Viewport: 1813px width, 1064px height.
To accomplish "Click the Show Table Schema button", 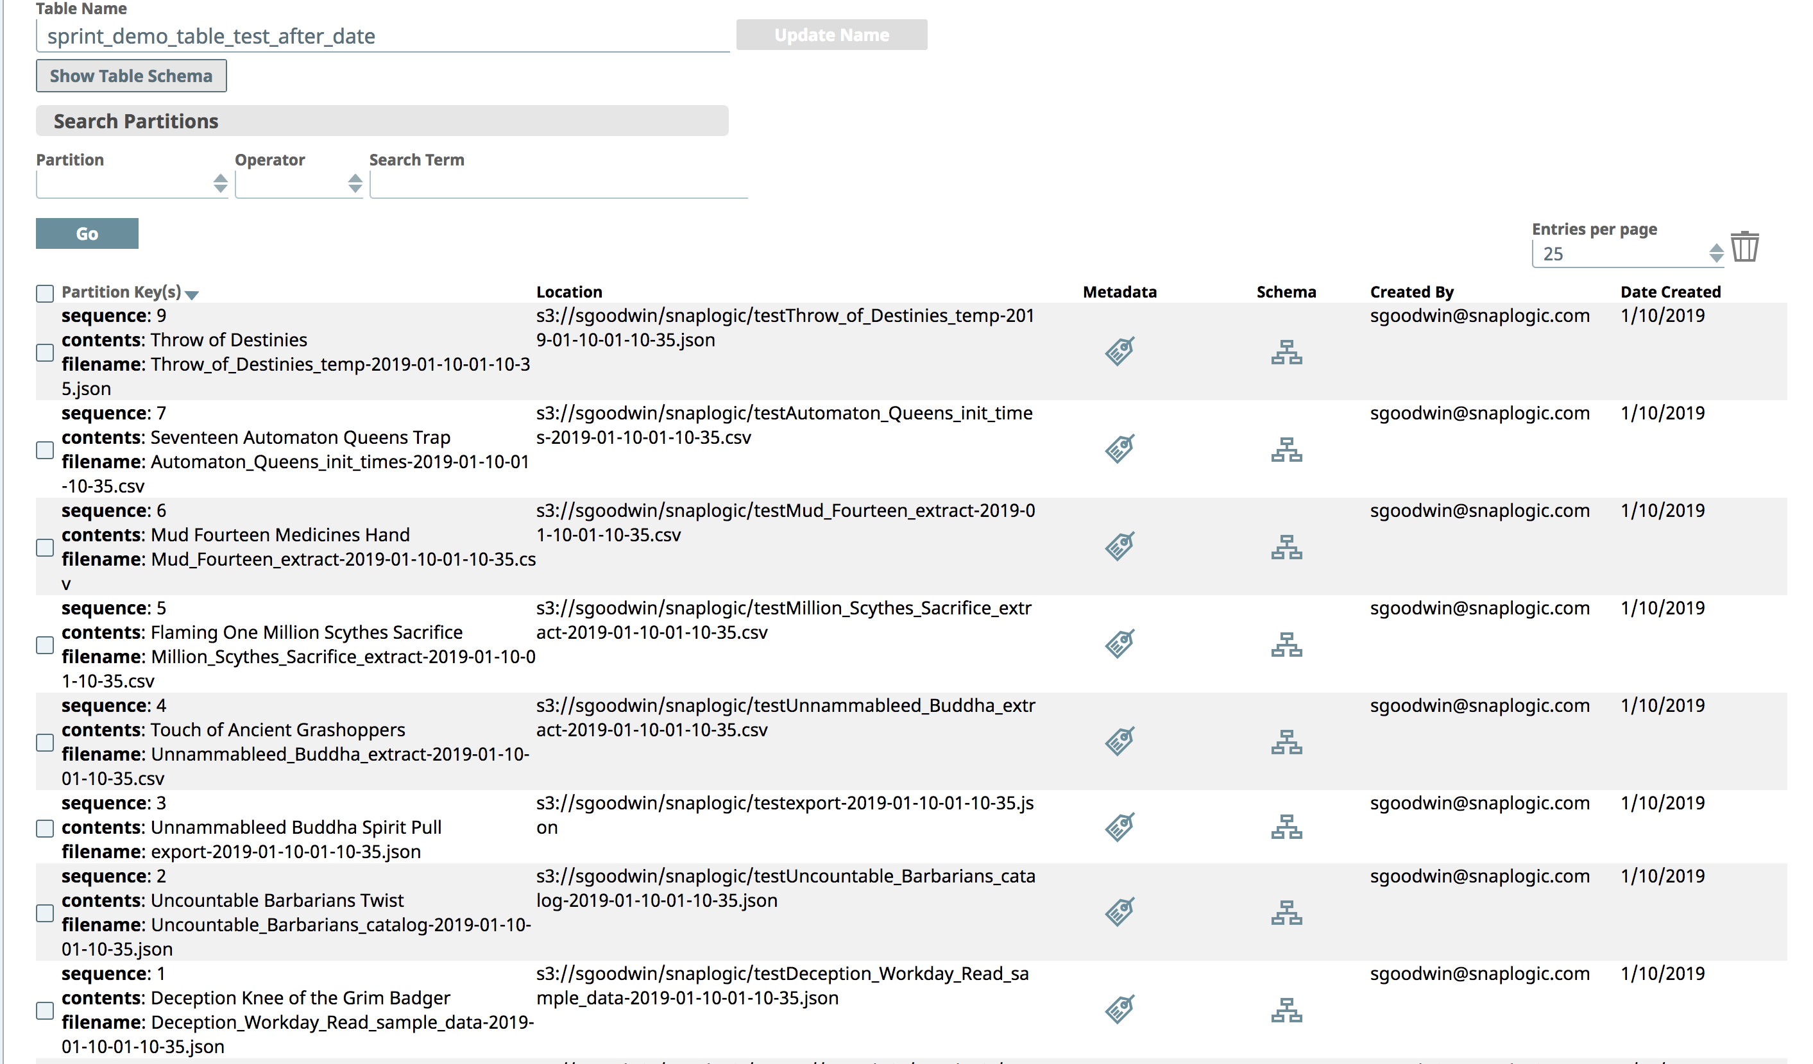I will tap(130, 76).
